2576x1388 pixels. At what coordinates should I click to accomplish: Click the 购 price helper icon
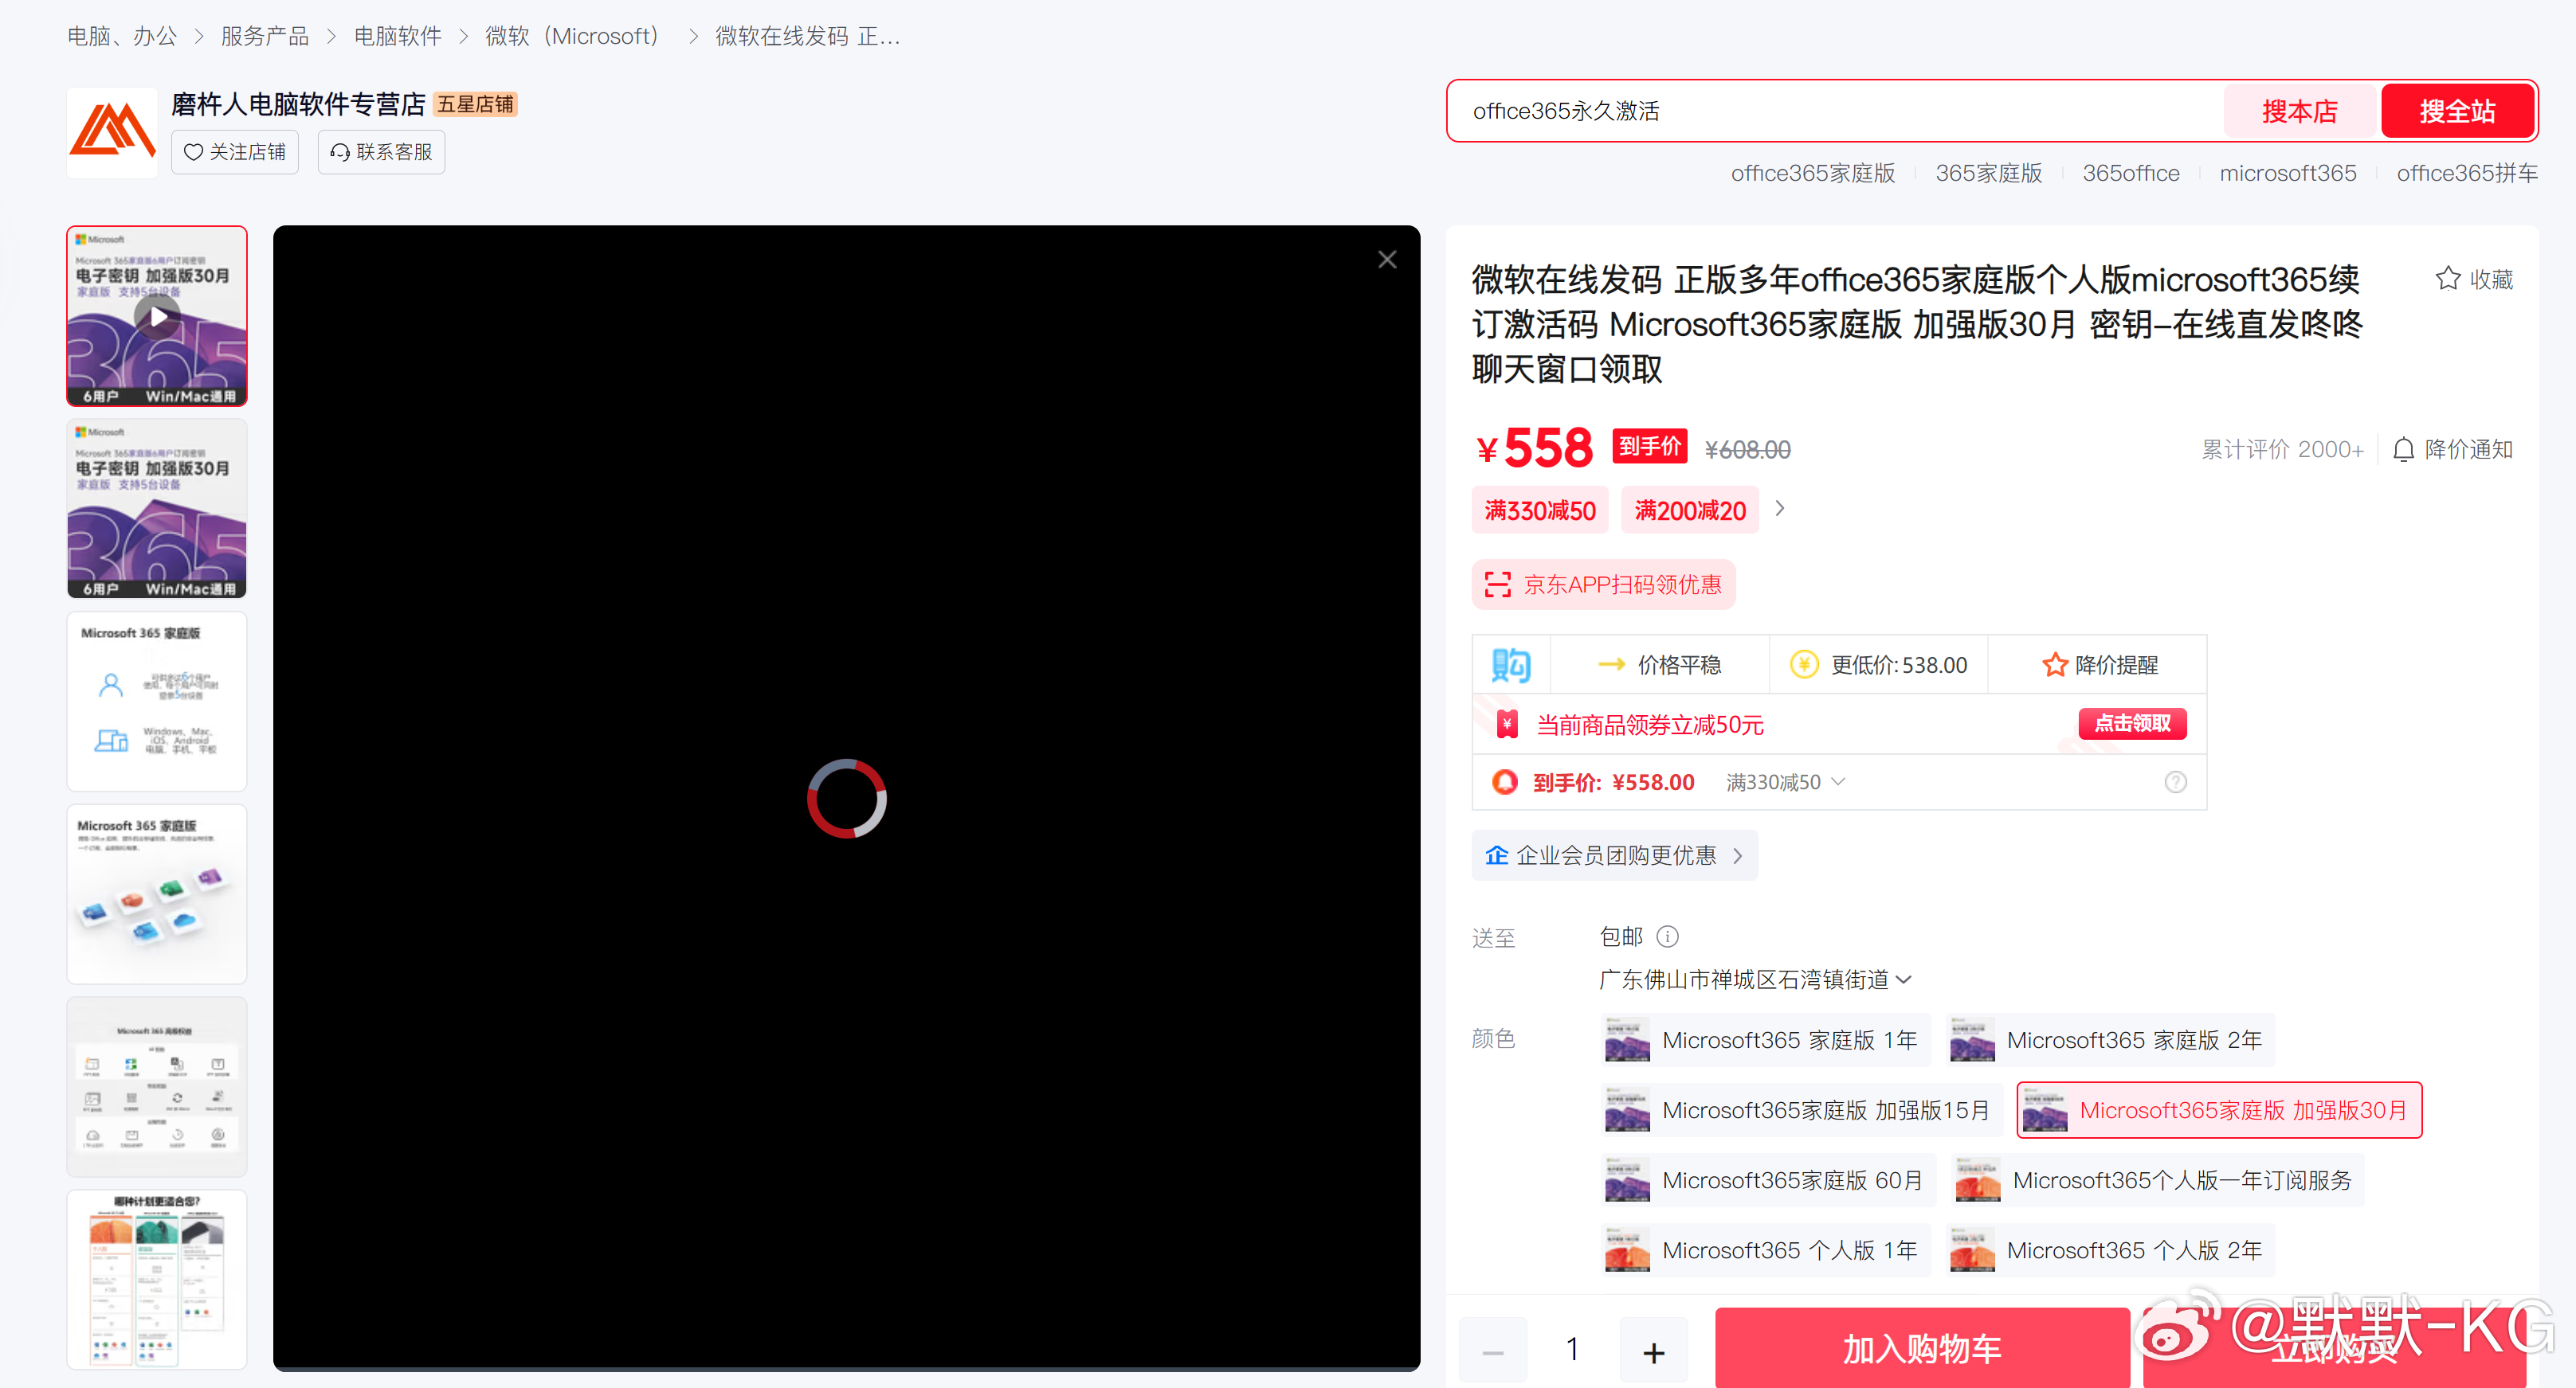[x=1510, y=664]
